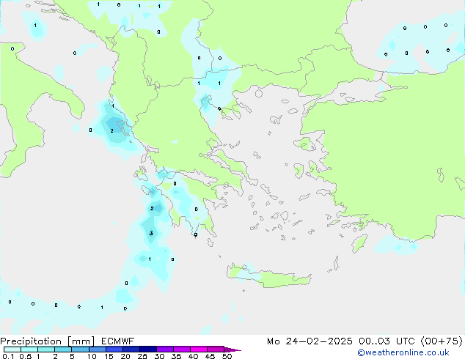This screenshot has height=359, width=465.
Task: Click the 0.5–1 mm legend color swatch
Action: [x=29, y=349]
